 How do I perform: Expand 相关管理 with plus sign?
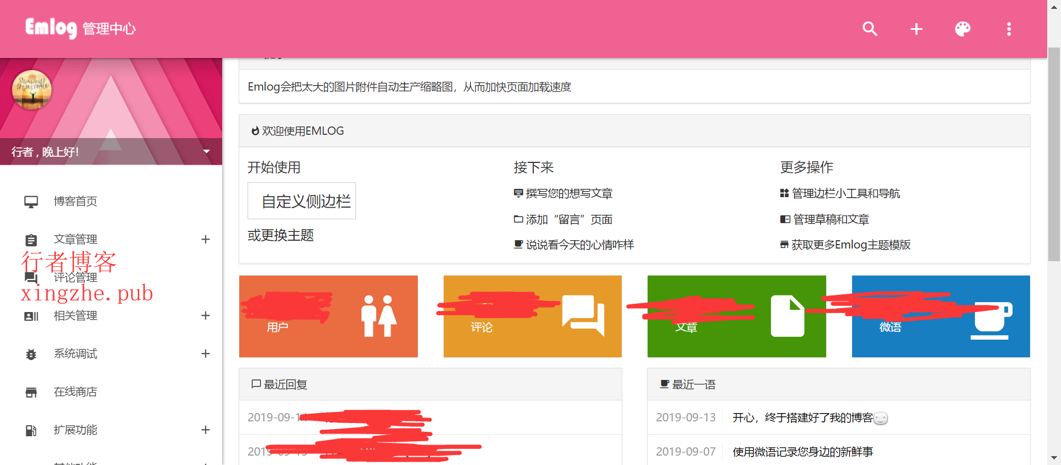pyautogui.click(x=206, y=315)
